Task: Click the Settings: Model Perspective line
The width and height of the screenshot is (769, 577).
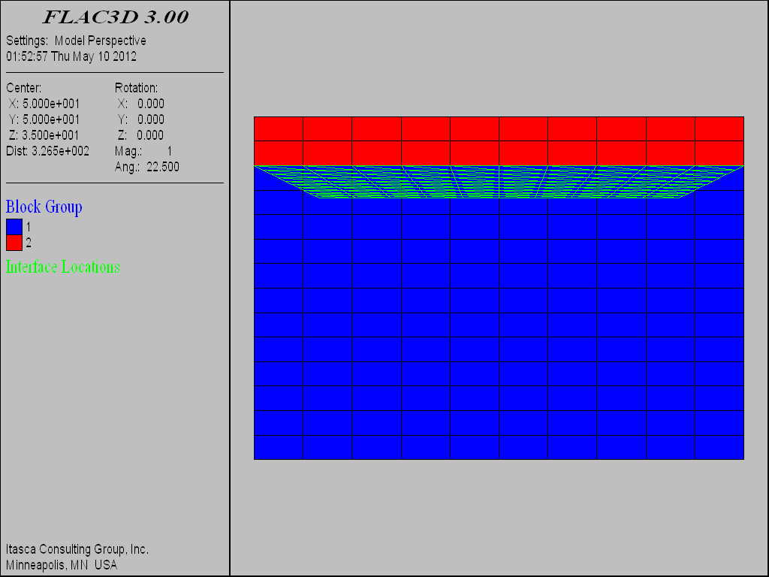Action: click(x=76, y=41)
